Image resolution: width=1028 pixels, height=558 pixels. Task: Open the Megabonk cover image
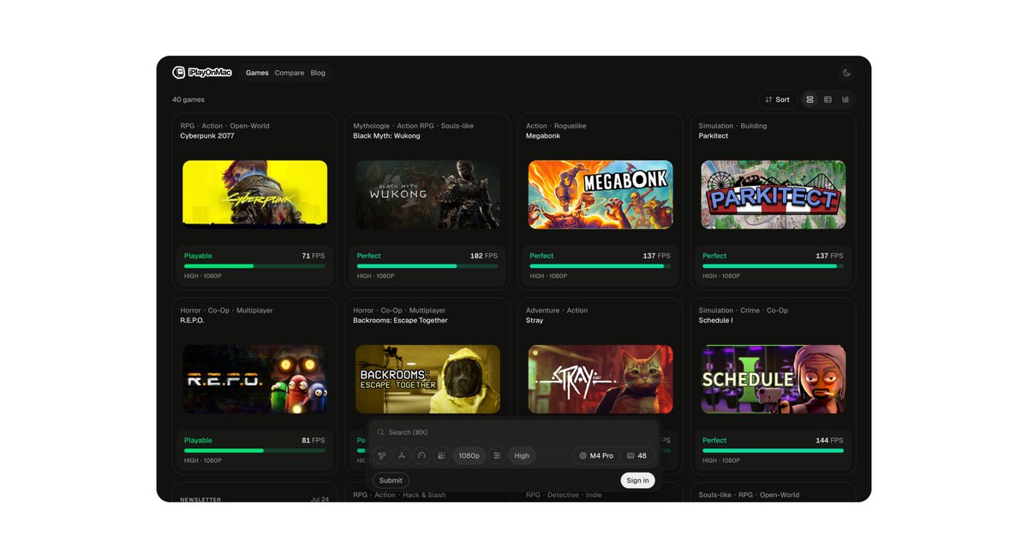coord(601,194)
